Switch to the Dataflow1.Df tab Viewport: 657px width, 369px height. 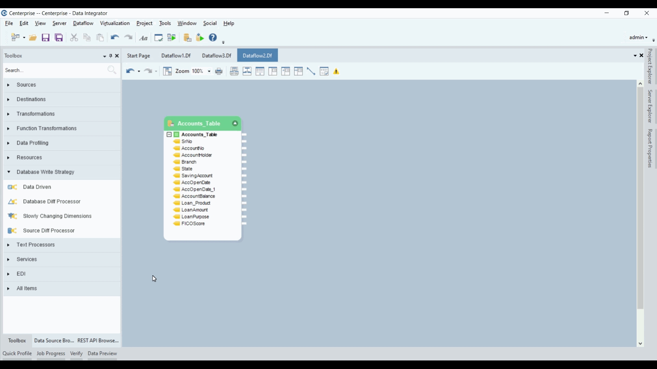(176, 56)
